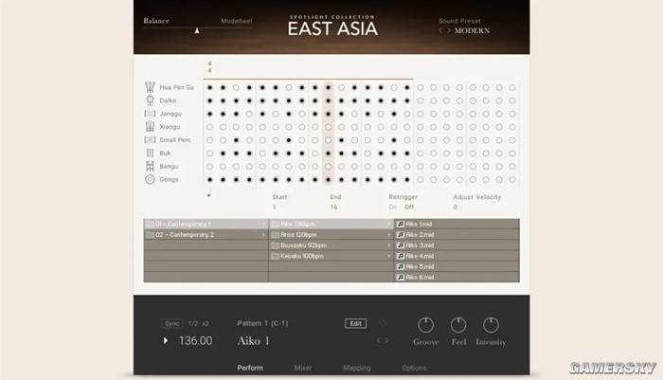Image resolution: width=663 pixels, height=380 pixels.
Task: Select the Xiaogu drum icon
Action: tap(150, 127)
